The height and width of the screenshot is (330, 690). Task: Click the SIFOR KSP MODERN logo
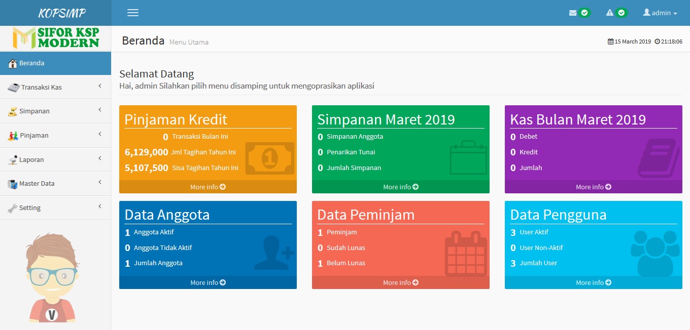(56, 38)
